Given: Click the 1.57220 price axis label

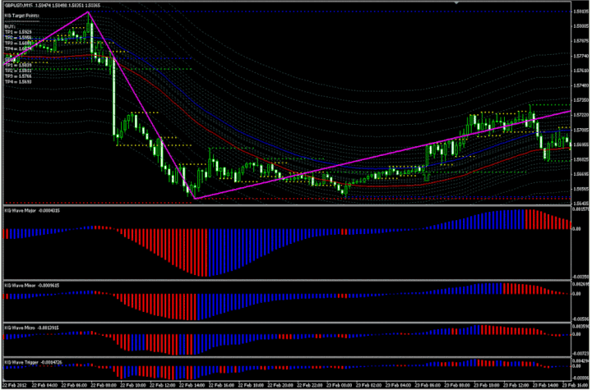Looking at the screenshot, I should coord(580,115).
